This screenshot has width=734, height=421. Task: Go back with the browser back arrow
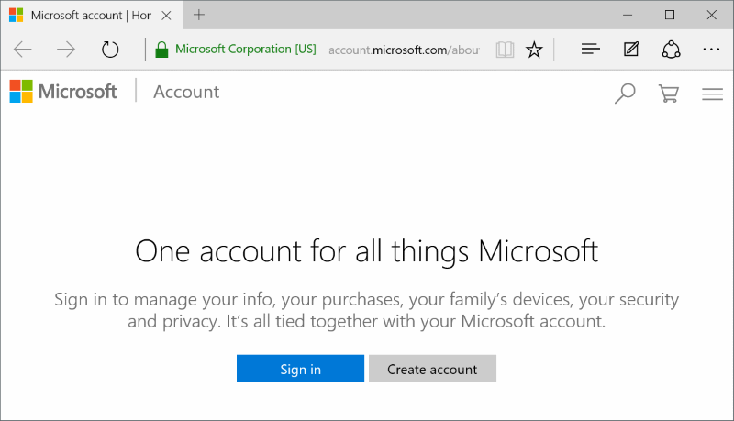[22, 50]
